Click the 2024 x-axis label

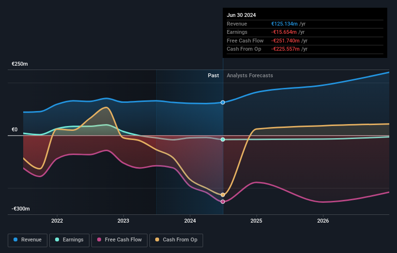[190, 221]
